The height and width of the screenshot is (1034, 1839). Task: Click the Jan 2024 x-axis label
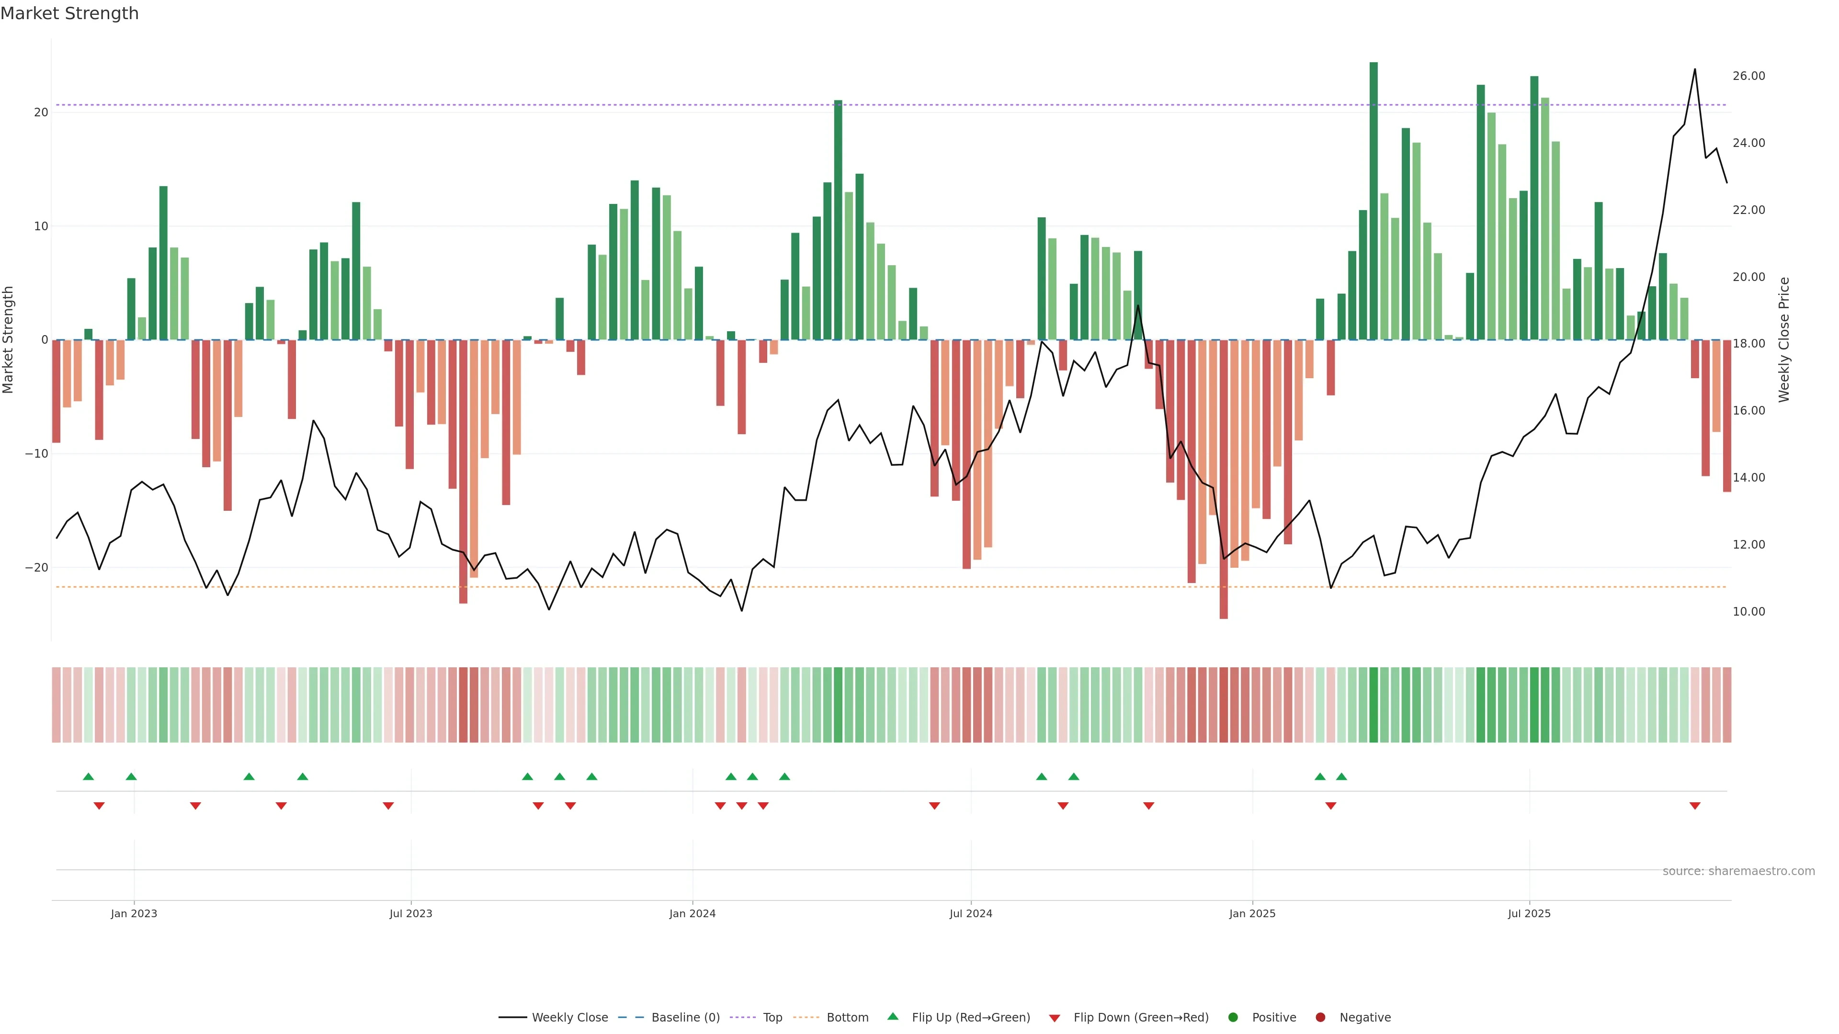(x=692, y=913)
